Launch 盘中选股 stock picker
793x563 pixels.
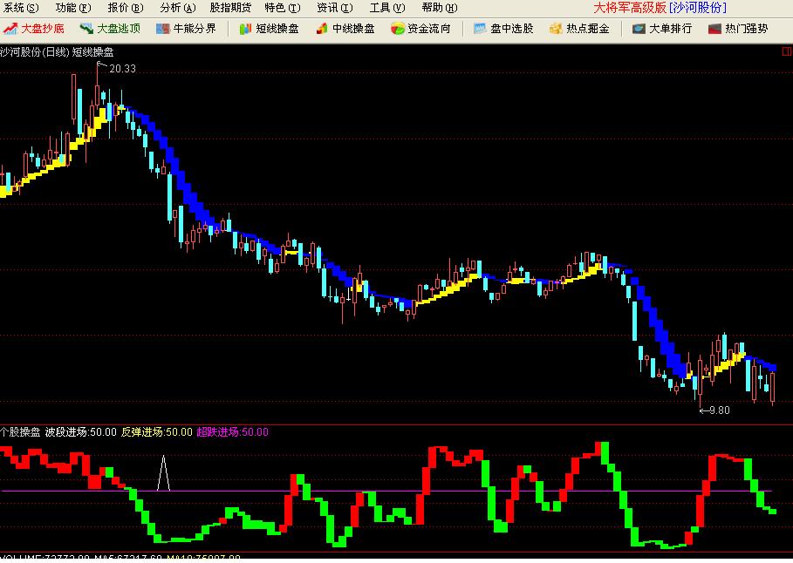[504, 27]
